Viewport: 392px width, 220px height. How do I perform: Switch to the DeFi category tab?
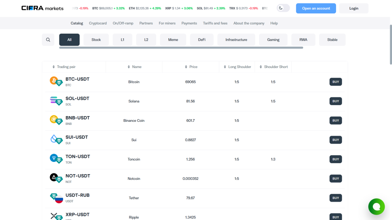(202, 39)
